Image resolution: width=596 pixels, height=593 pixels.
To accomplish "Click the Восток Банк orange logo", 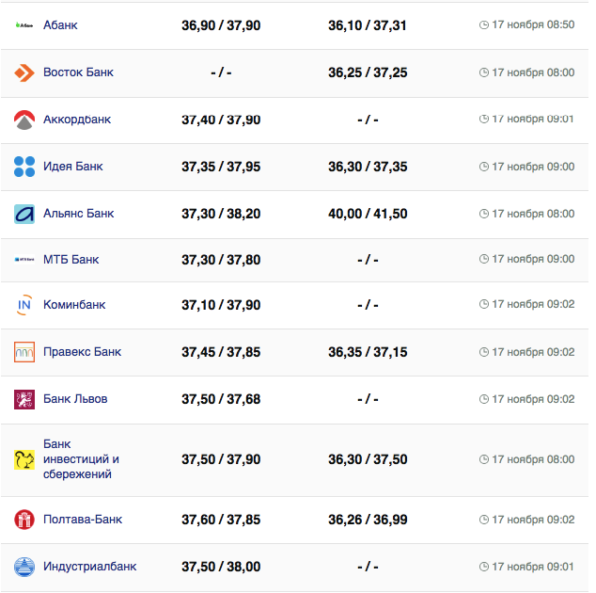I will 24,72.
